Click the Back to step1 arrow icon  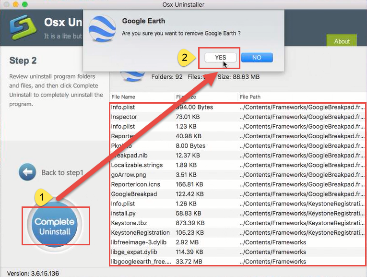pyautogui.click(x=27, y=172)
